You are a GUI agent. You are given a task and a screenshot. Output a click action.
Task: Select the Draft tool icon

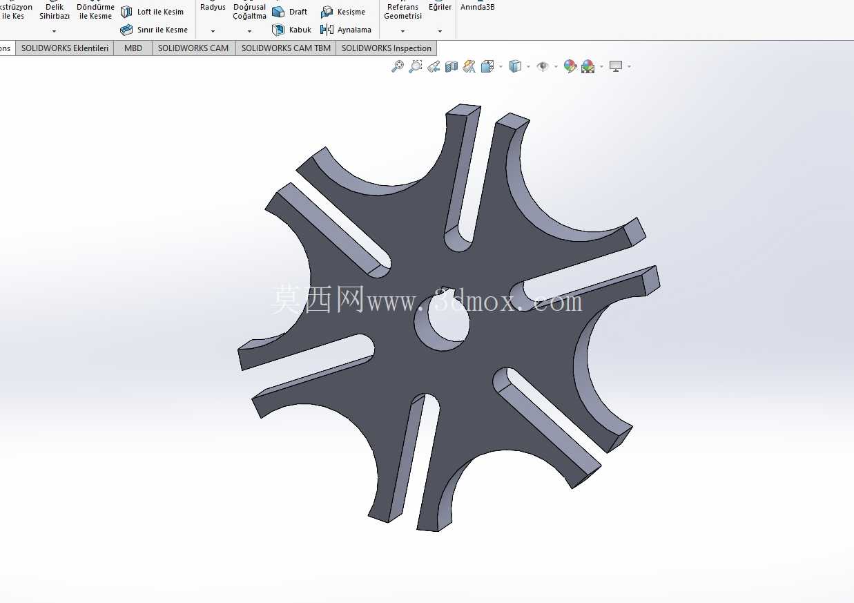coord(278,12)
